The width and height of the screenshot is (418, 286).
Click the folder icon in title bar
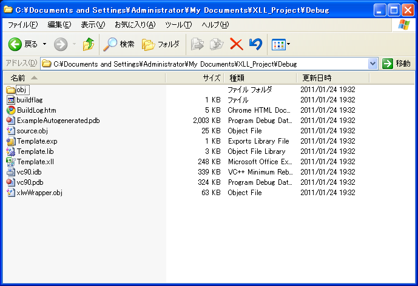[8, 10]
